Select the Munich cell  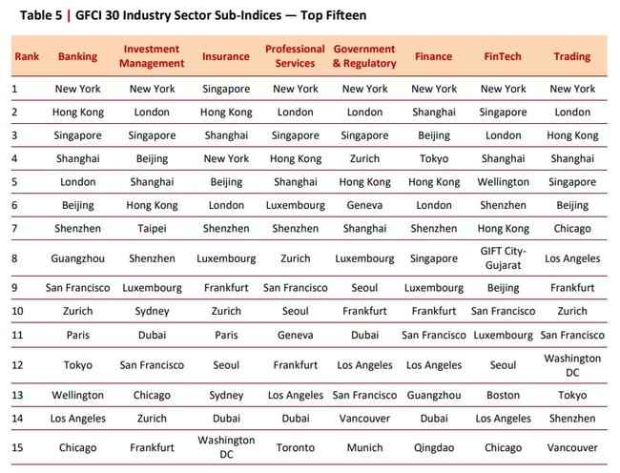364,447
